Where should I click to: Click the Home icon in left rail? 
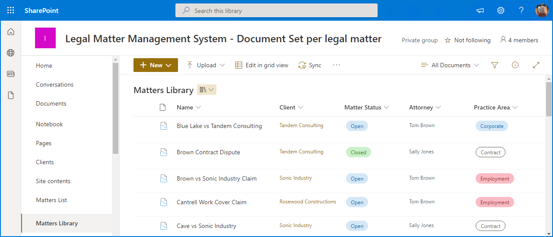11,31
